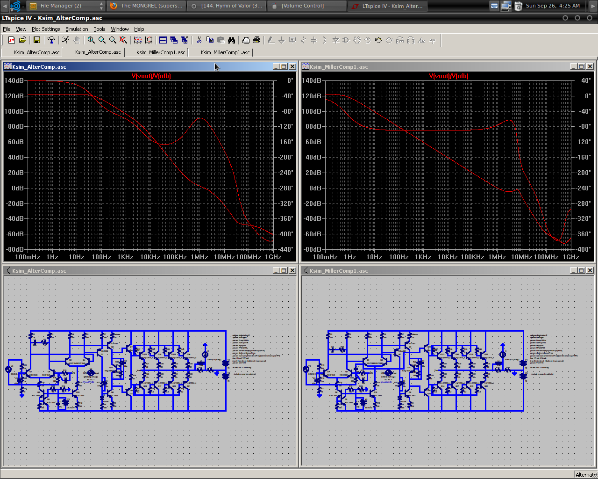Run simulation with running man icon
The width and height of the screenshot is (598, 479).
(x=65, y=40)
